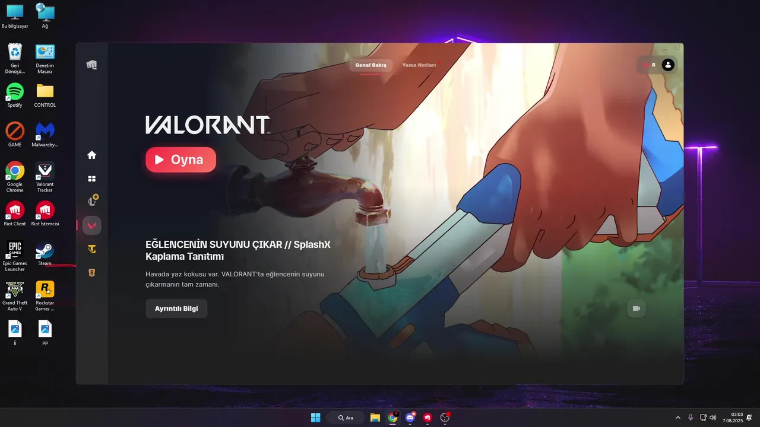The image size is (760, 427).
Task: Select the Riot Client desktop shortcut
Action: [x=15, y=214]
